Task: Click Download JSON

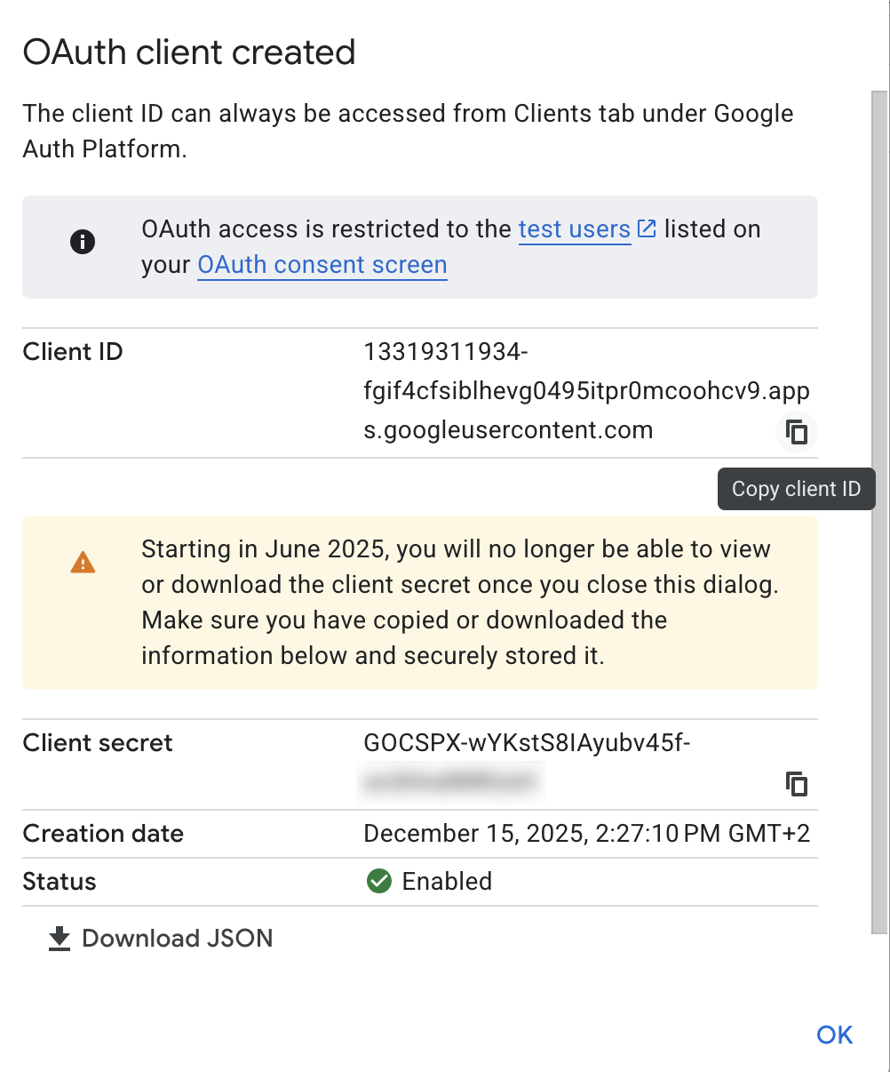Action: [177, 938]
